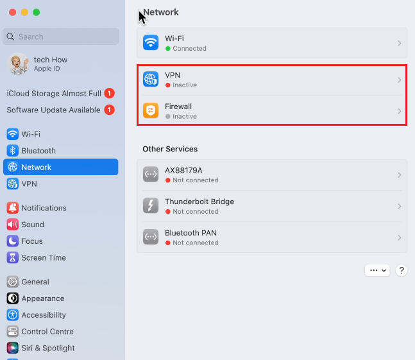Select Siri & Spotlight label in the sidebar

tap(48, 348)
